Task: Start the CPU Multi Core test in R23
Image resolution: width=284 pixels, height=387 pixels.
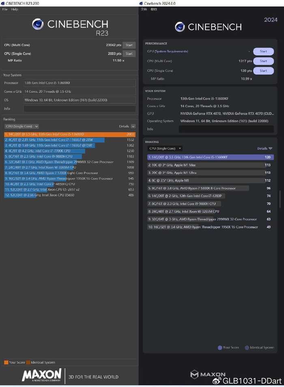Action: click(129, 45)
